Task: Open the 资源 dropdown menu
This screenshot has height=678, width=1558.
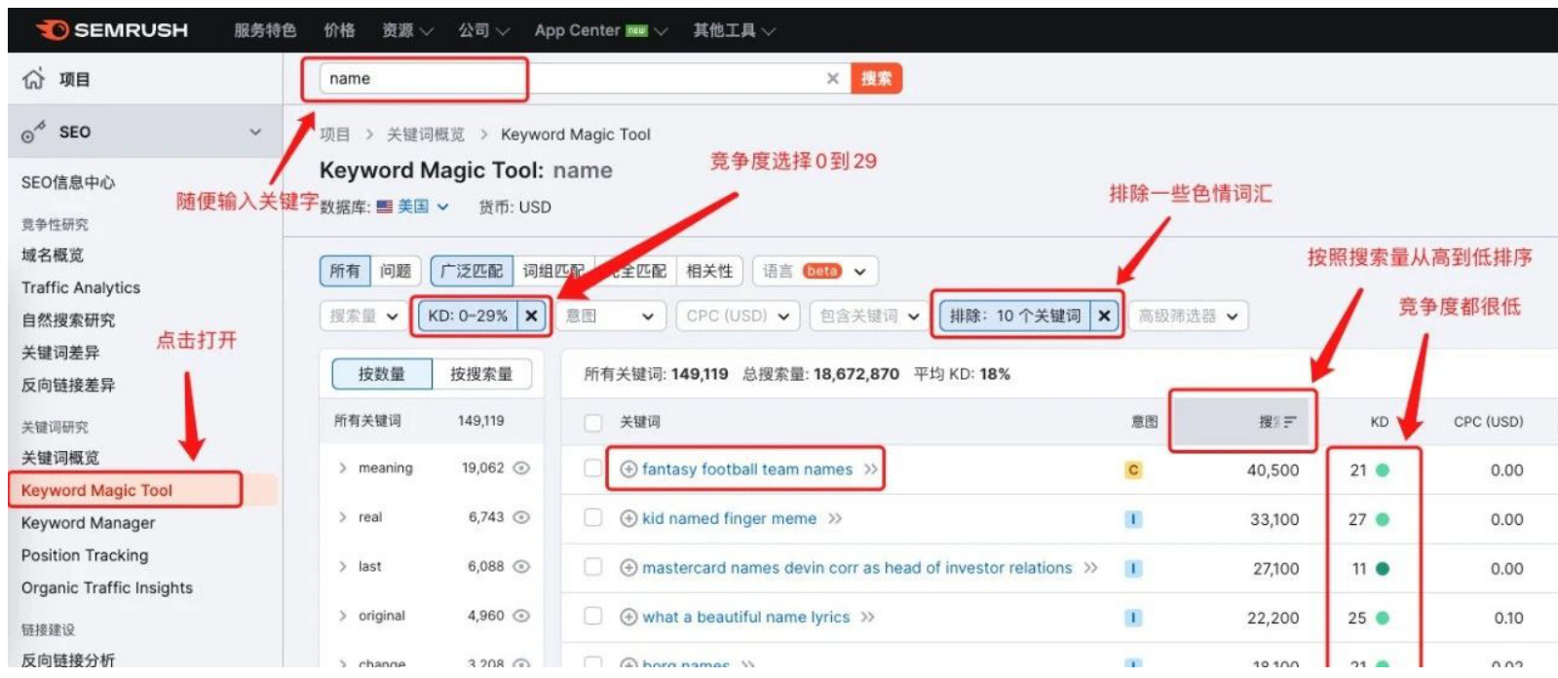Action: tap(407, 30)
